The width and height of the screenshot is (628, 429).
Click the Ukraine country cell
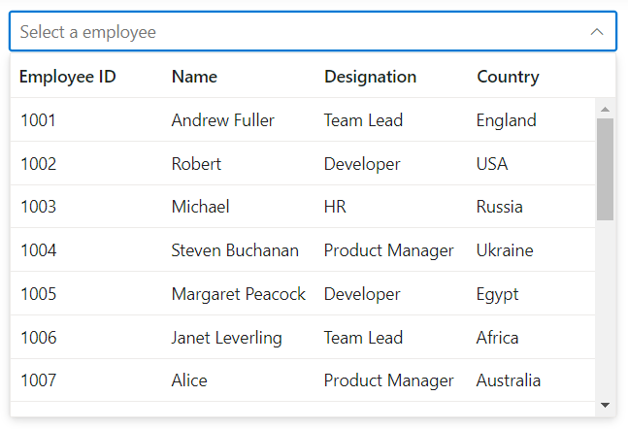[505, 250]
